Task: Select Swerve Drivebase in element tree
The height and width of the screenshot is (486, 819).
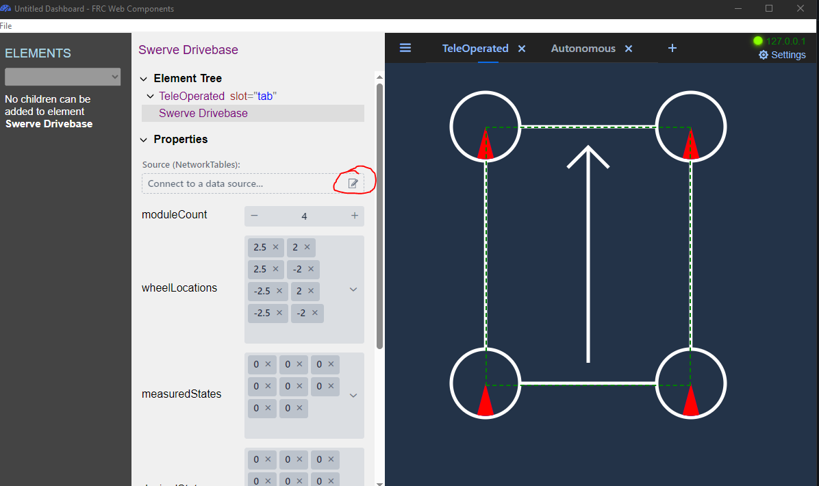Action: click(x=203, y=114)
